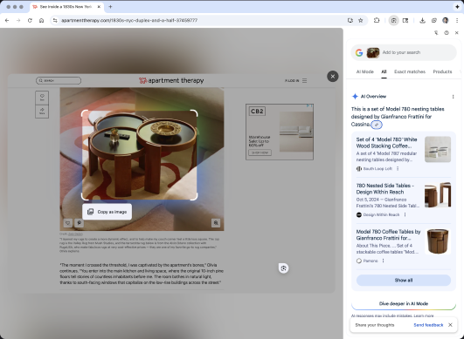The width and height of the screenshot is (464, 339).
Task: Open the Chrome three-dot menu
Action: click(457, 20)
